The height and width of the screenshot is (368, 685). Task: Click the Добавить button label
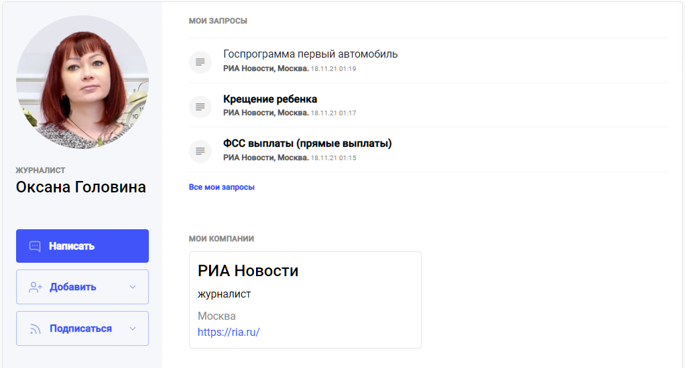[x=73, y=287]
